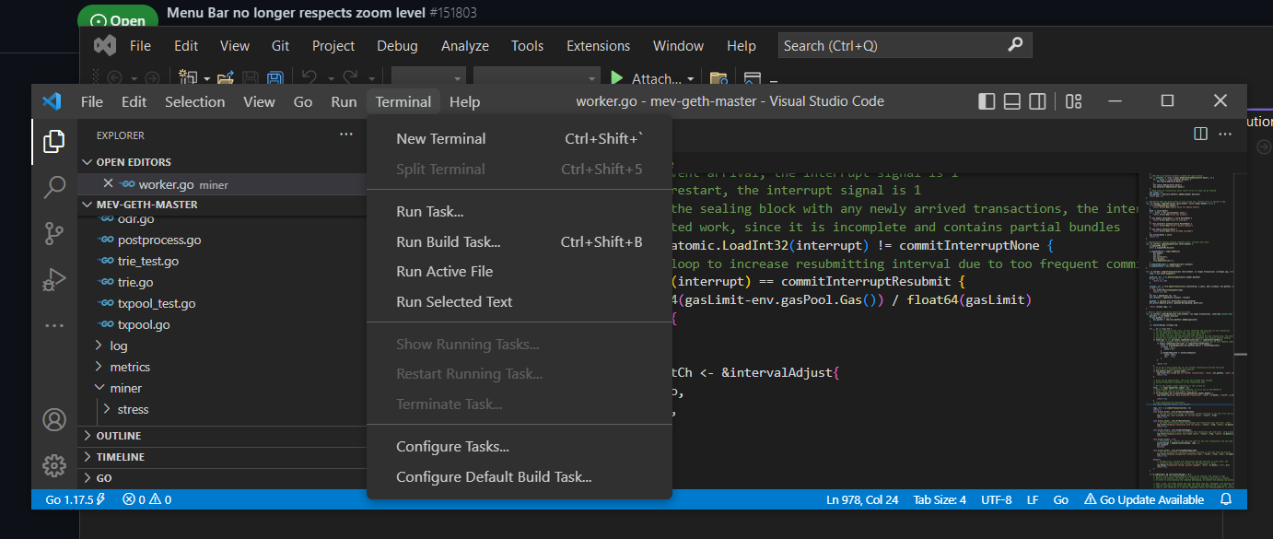The image size is (1273, 539).
Task: Click Go 1.17.5 version in status bar
Action: point(76,499)
